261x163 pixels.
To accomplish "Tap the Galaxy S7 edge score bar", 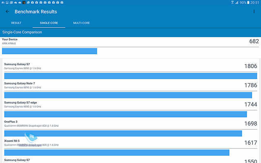I will click(126, 114).
